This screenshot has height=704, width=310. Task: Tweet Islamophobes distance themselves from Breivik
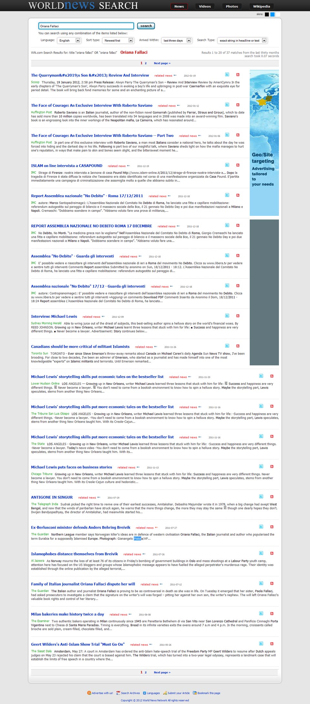[x=261, y=553]
